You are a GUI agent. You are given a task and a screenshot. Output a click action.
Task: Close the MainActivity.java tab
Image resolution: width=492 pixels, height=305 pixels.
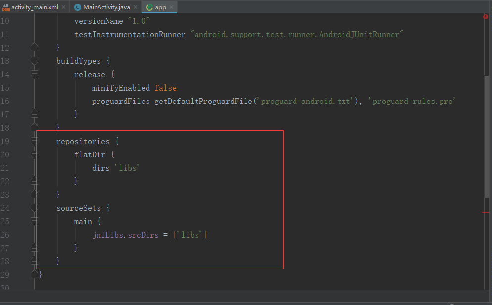point(135,7)
